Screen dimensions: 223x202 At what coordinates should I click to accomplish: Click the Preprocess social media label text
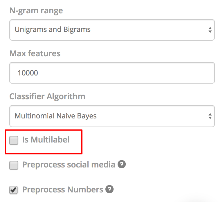(x=69, y=165)
